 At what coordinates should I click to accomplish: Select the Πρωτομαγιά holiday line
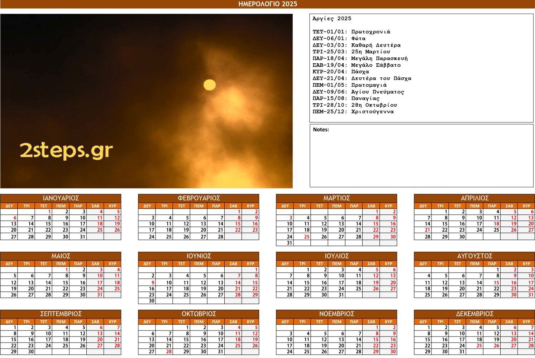point(349,85)
